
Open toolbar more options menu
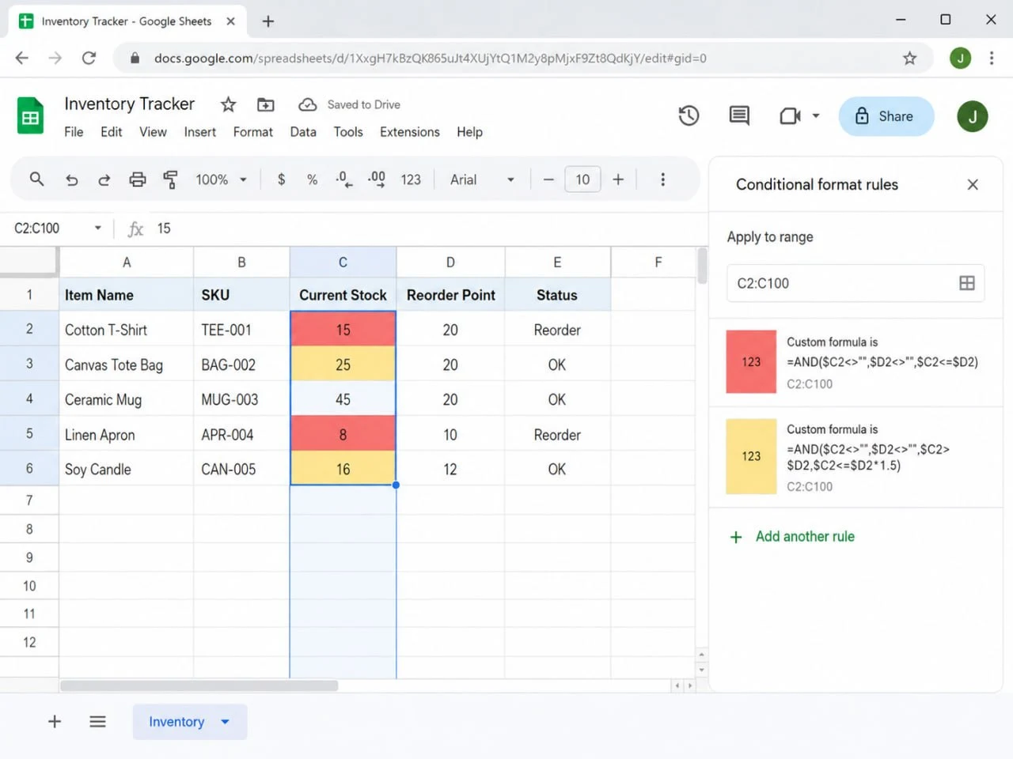click(x=662, y=179)
